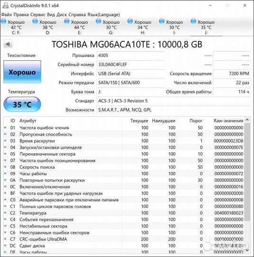This screenshot has height=257, width=254.
Task: Select disk D: status orb at 38 °C
Action: point(35,21)
